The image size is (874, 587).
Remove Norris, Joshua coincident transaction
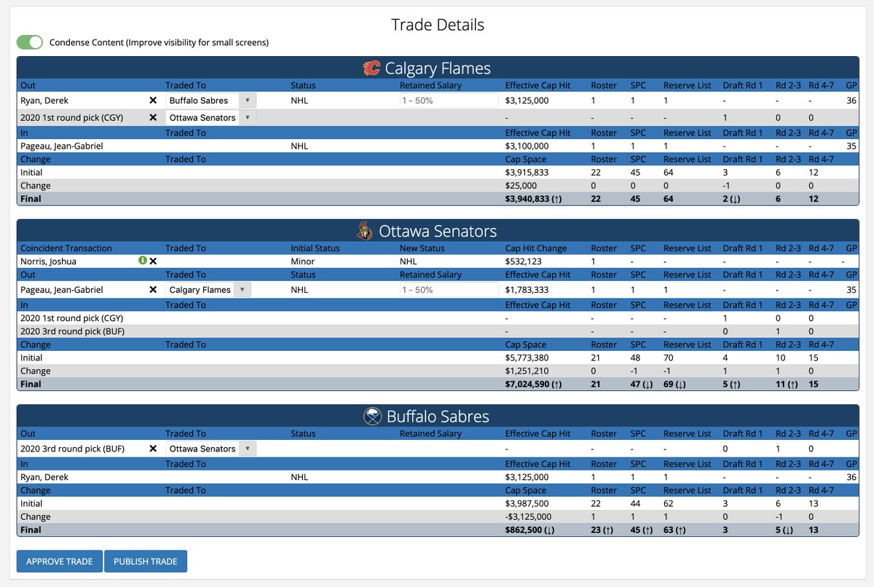(x=153, y=261)
